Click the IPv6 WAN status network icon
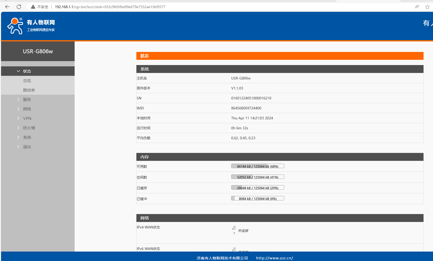The height and width of the screenshot is (261, 433). coord(234,249)
